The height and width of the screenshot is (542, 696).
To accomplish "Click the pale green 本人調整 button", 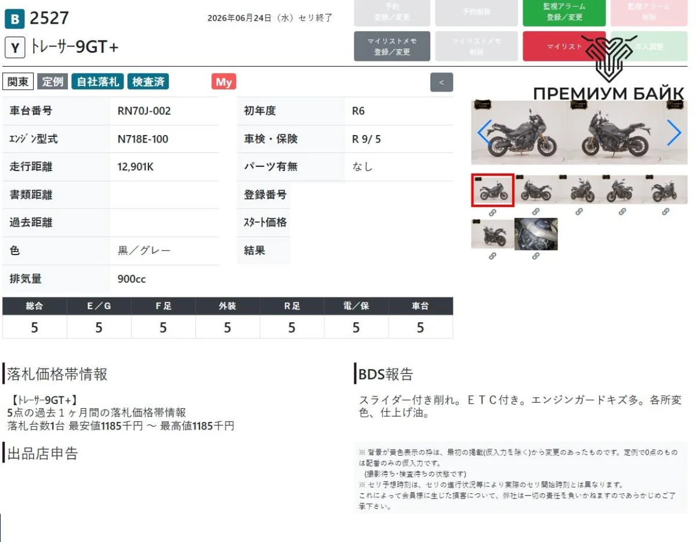I will click(x=649, y=46).
